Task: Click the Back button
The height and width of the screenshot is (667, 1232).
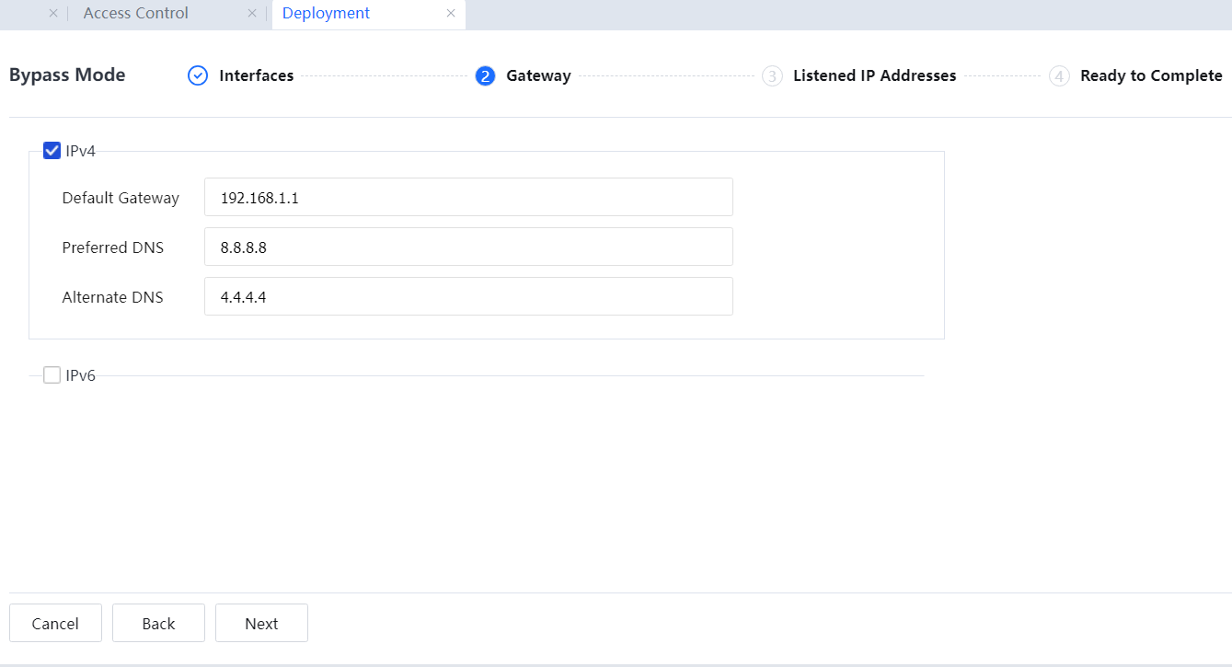Action: pos(158,624)
